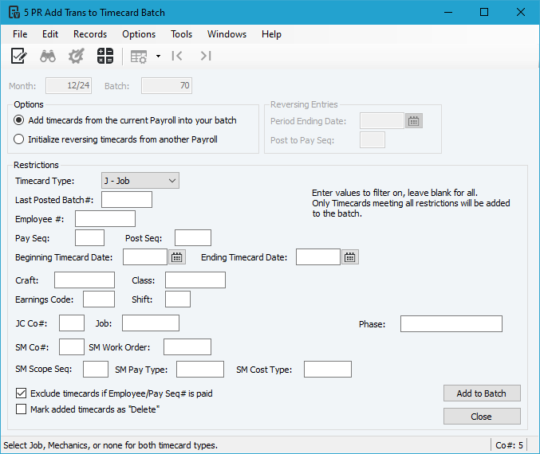The width and height of the screenshot is (540, 454).
Task: Click the binoculars lookup icon
Action: click(x=48, y=56)
